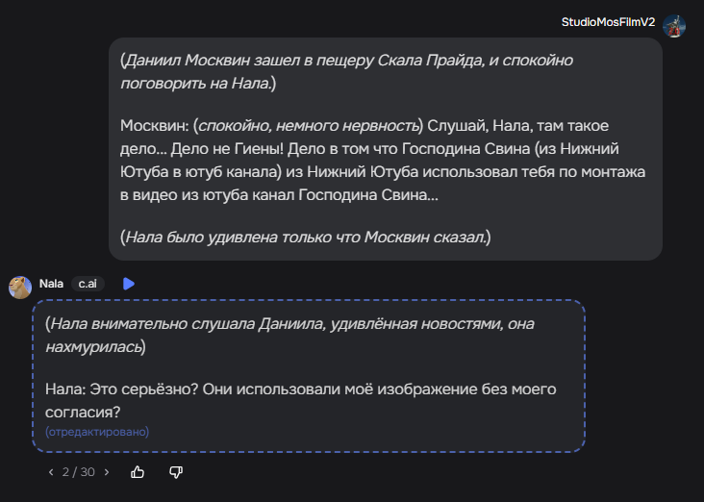
Task: Click the word "нахмурилась)" in Nala's message
Action: point(95,347)
